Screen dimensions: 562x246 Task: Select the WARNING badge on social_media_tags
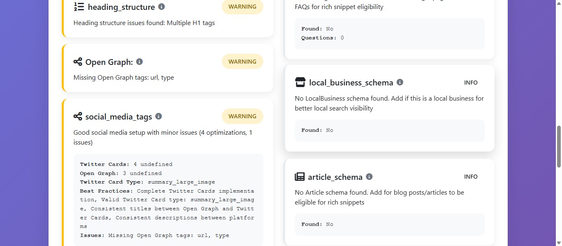[x=242, y=116]
